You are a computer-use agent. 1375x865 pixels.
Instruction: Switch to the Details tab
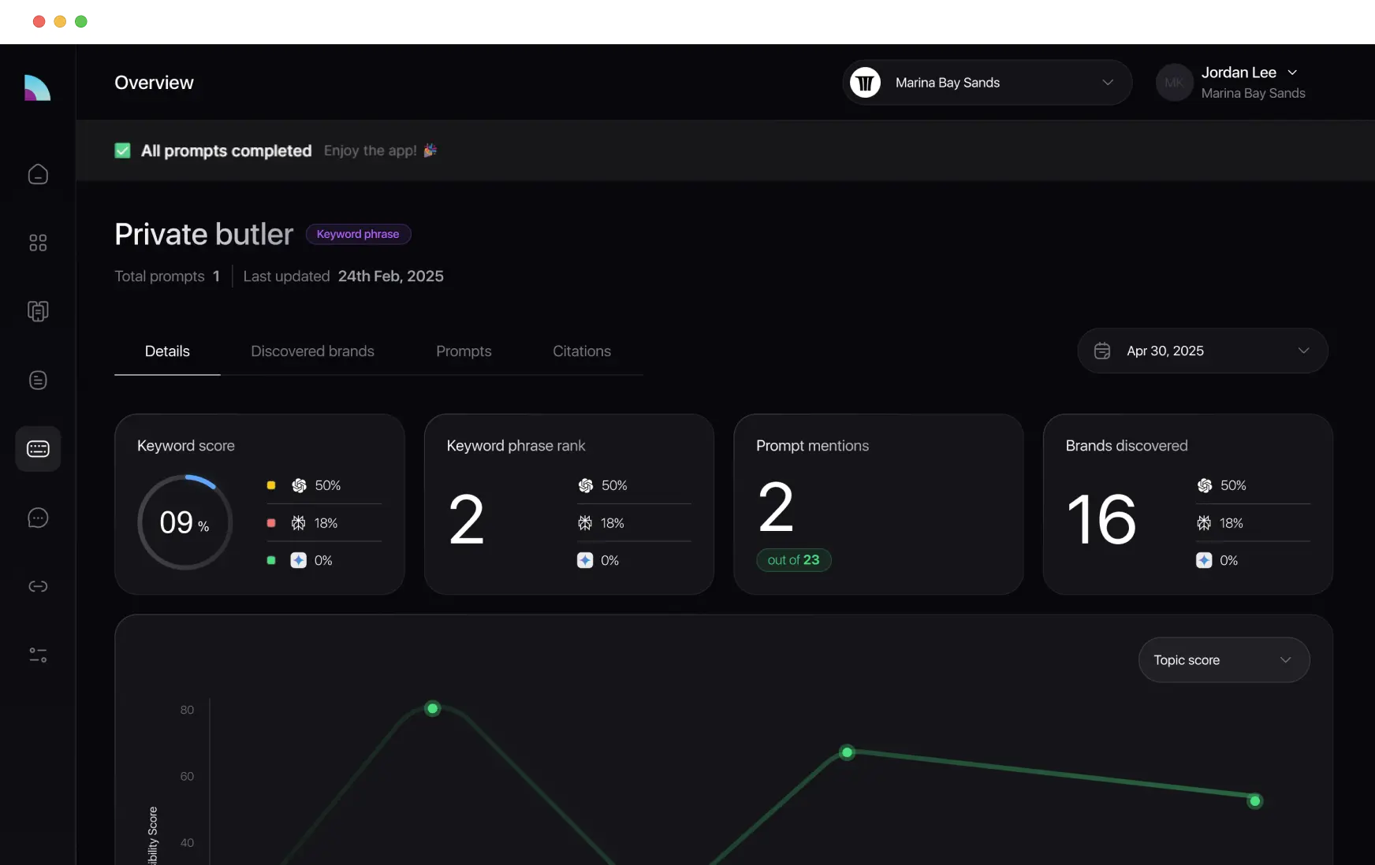pos(167,351)
